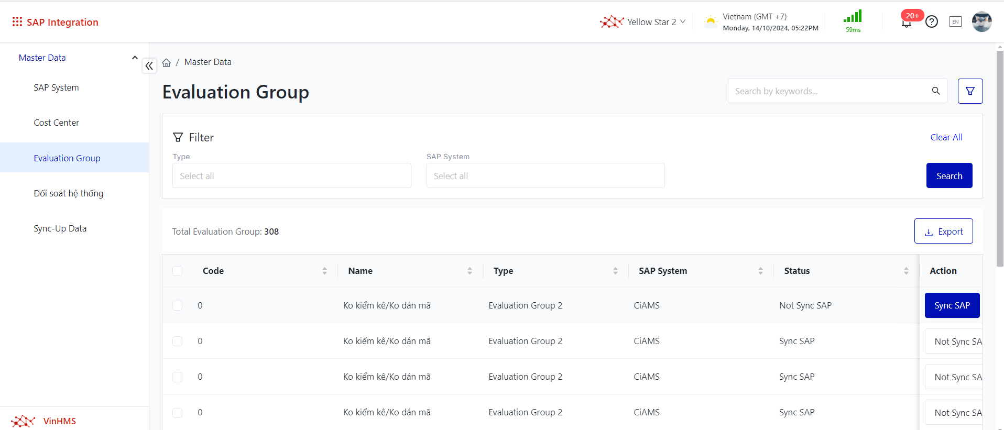Open Sync-Up Data in the sidebar

pos(60,228)
